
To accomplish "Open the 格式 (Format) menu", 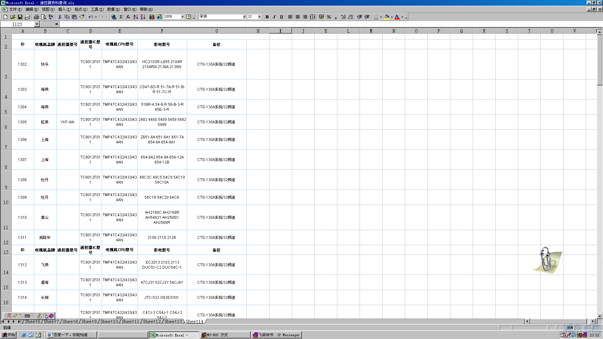I will coord(81,9).
